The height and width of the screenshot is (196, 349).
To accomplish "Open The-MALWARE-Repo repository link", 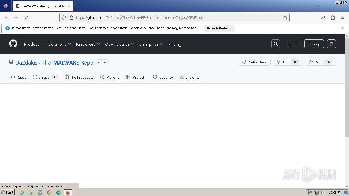I will pos(67,63).
